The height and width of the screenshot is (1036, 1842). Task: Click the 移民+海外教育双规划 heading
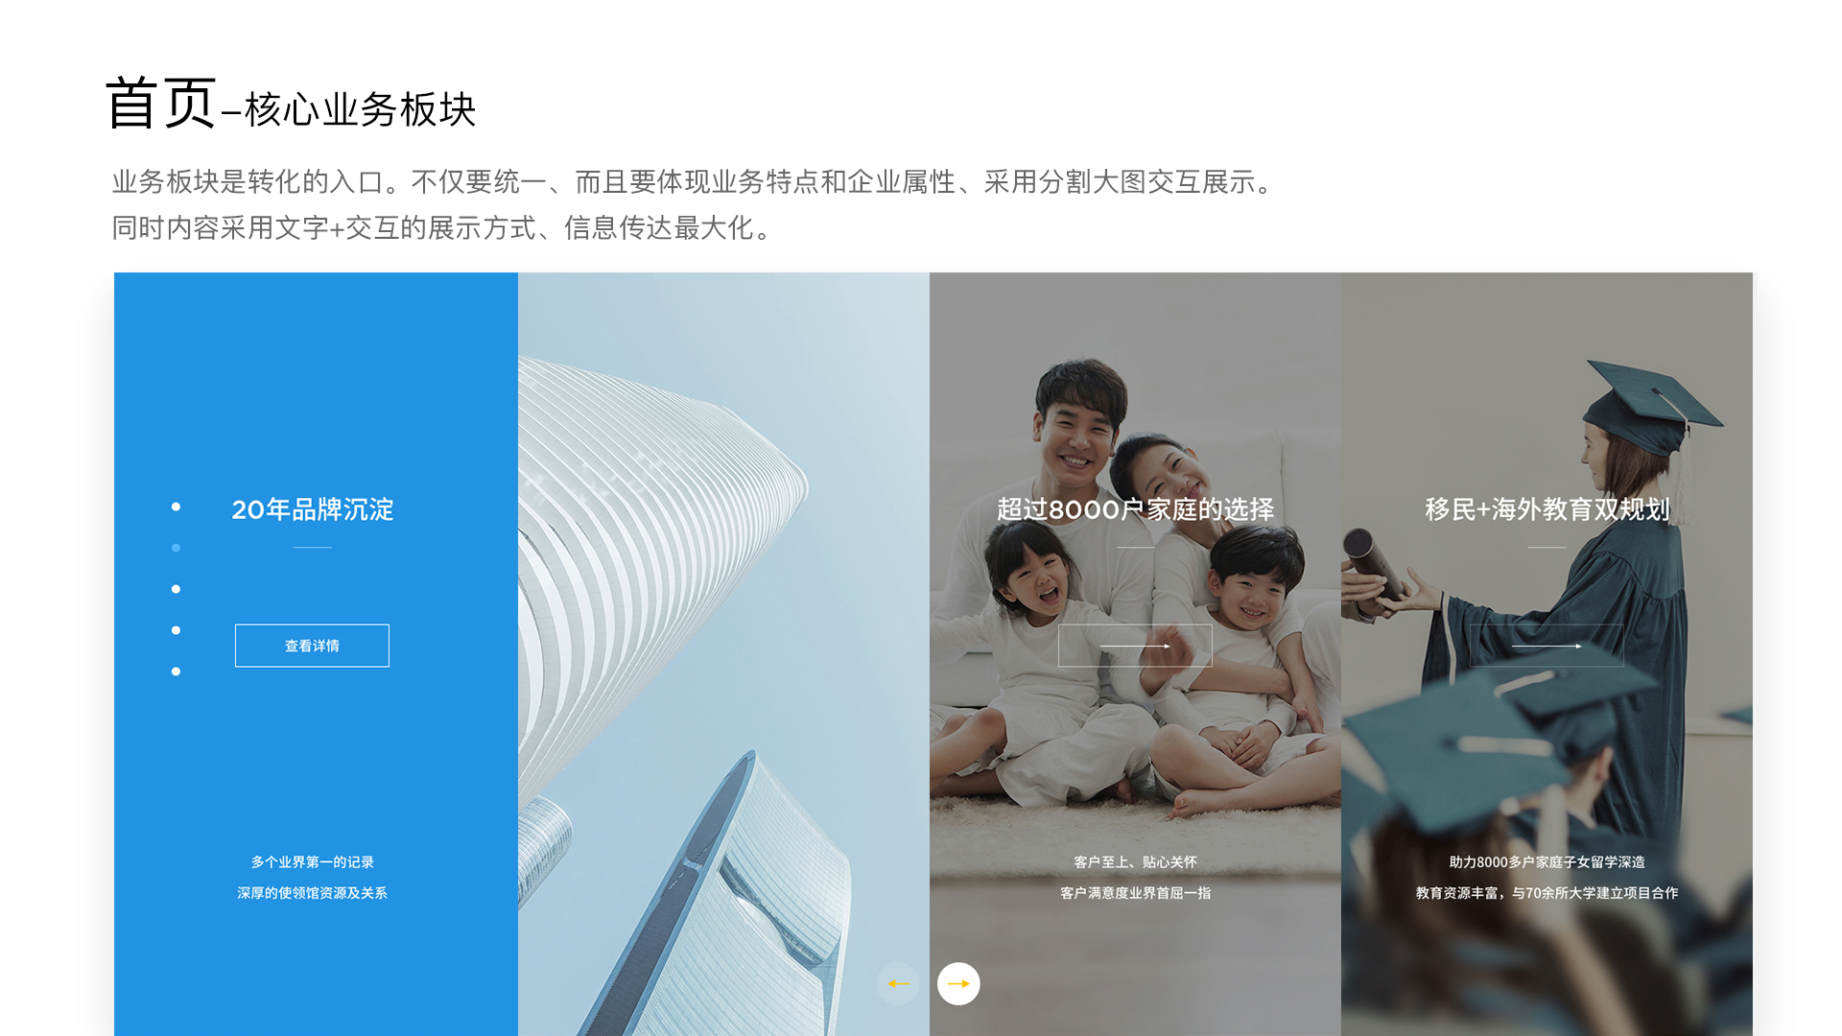pyautogui.click(x=1547, y=509)
